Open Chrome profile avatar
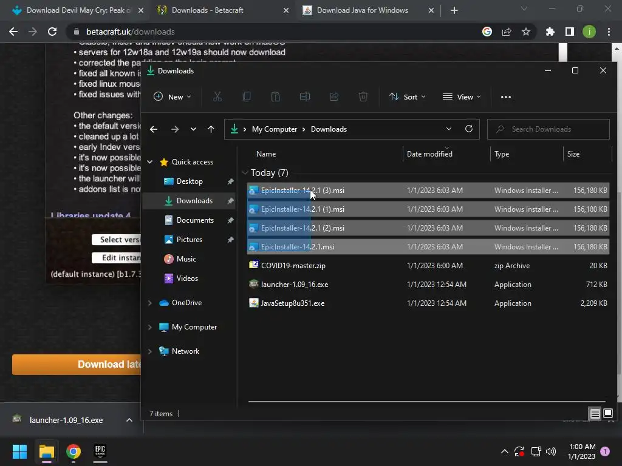The height and width of the screenshot is (466, 622). pos(589,32)
